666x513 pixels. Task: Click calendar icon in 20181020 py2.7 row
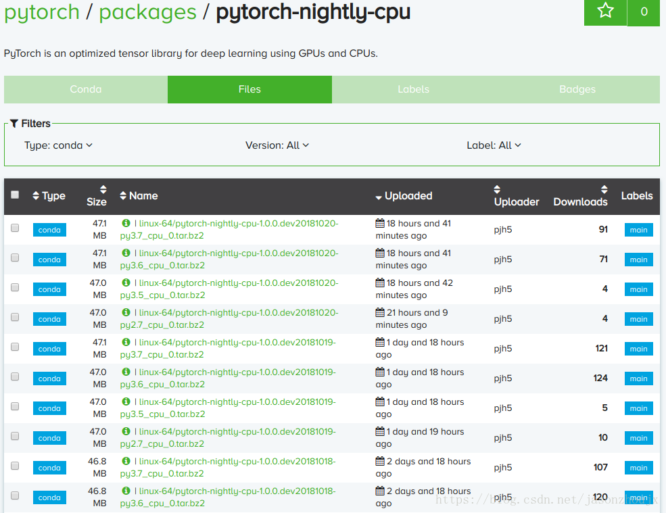coord(380,312)
